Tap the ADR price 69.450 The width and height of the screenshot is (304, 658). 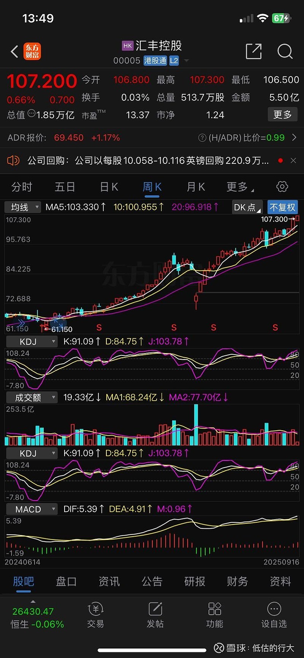point(69,138)
